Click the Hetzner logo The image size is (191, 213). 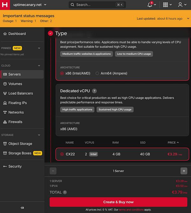tap(5, 5)
